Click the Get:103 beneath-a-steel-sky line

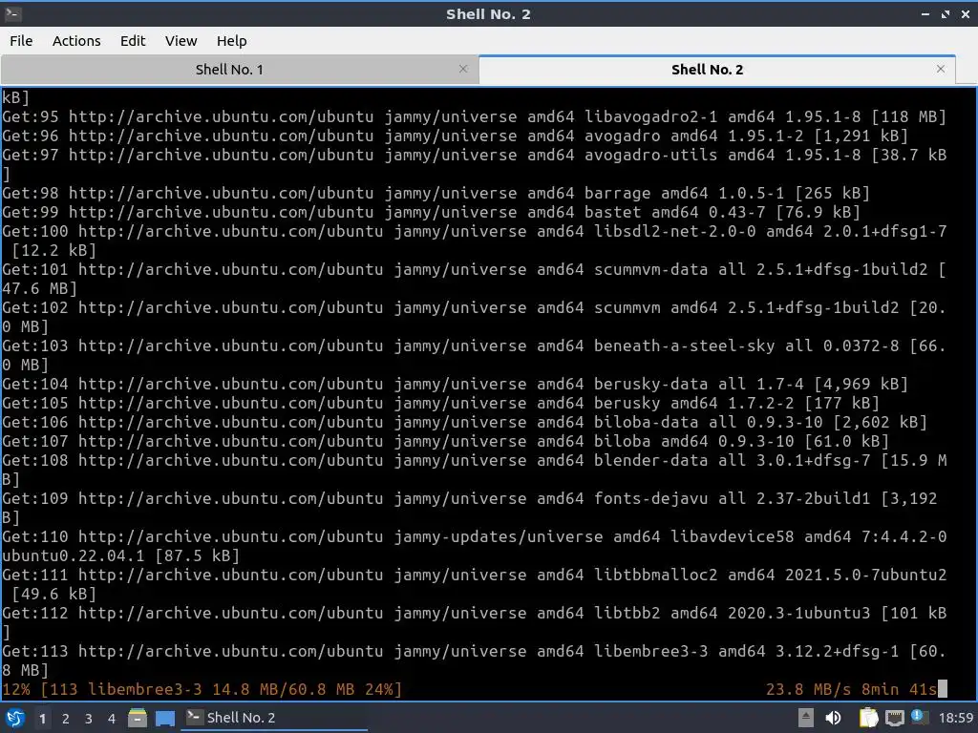coord(474,355)
